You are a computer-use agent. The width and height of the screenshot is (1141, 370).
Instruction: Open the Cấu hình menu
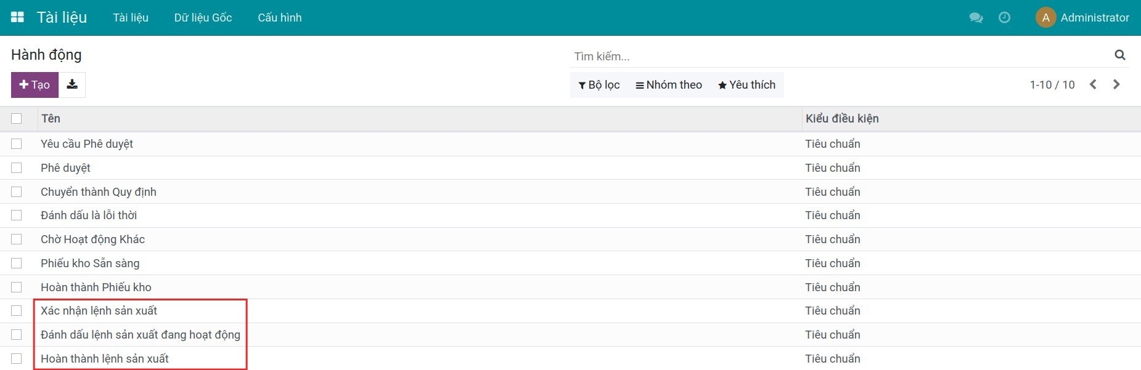coord(279,18)
